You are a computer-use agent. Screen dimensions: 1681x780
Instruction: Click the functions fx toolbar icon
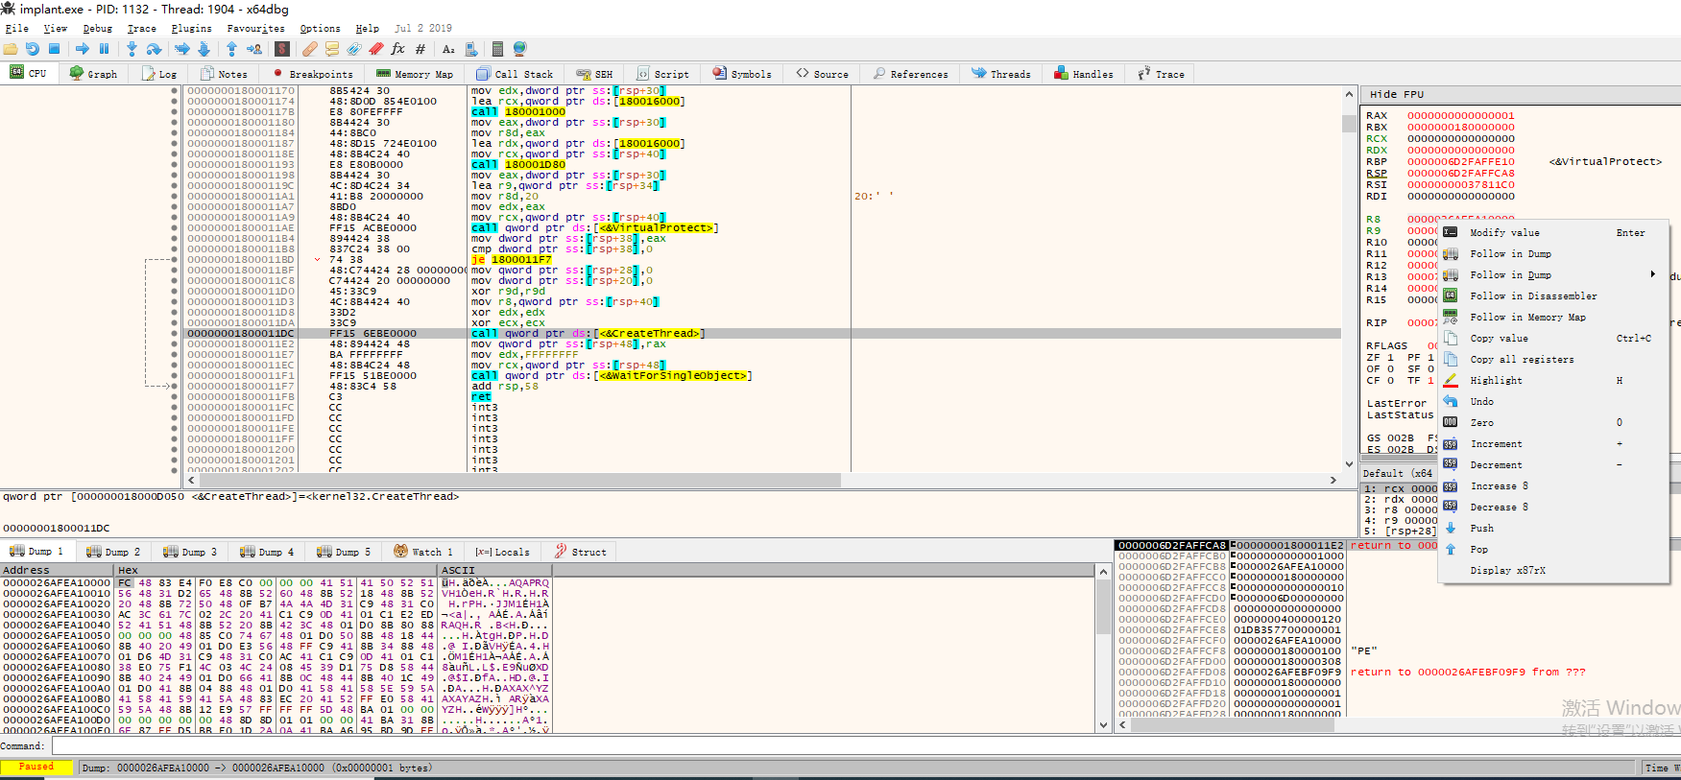(x=397, y=49)
